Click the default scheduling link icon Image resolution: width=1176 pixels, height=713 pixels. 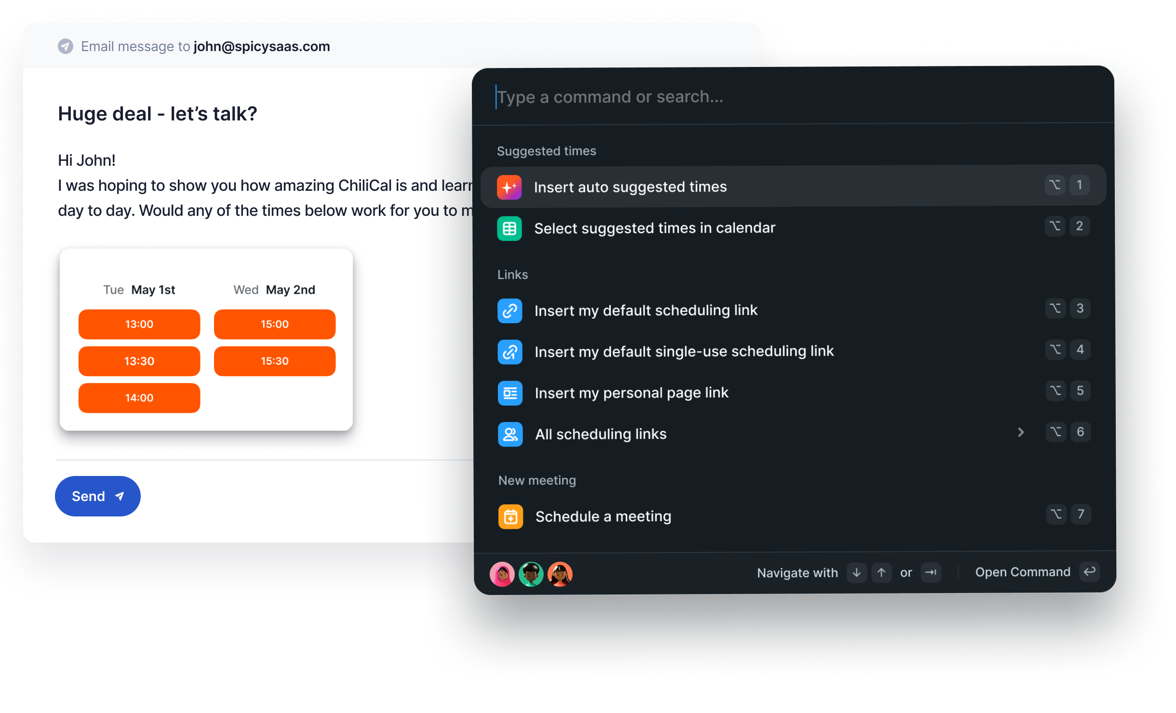coord(510,311)
